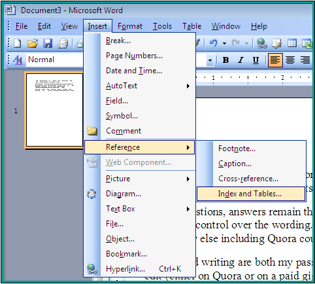Click the Insert Hyperlink globe toolbar icon
315x284 pixels.
(x=261, y=43)
